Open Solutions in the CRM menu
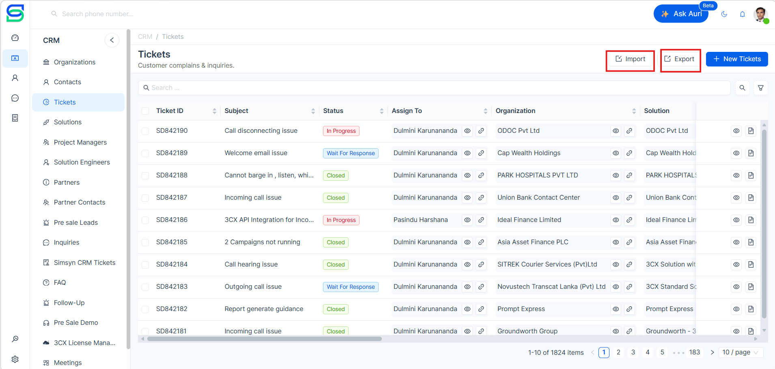 pos(68,122)
